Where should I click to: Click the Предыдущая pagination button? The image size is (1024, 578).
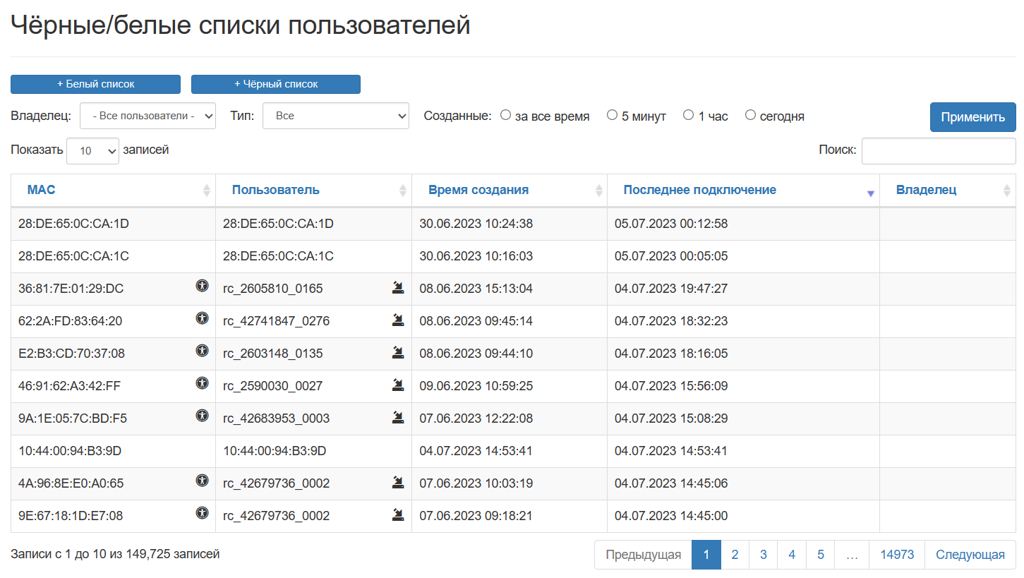pyautogui.click(x=643, y=555)
